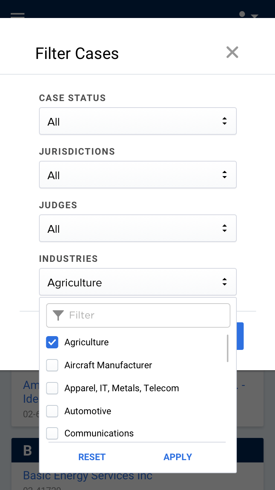Select the Communications checkbox

[52, 433]
